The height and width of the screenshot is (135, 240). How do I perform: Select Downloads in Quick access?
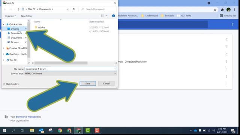point(16,33)
